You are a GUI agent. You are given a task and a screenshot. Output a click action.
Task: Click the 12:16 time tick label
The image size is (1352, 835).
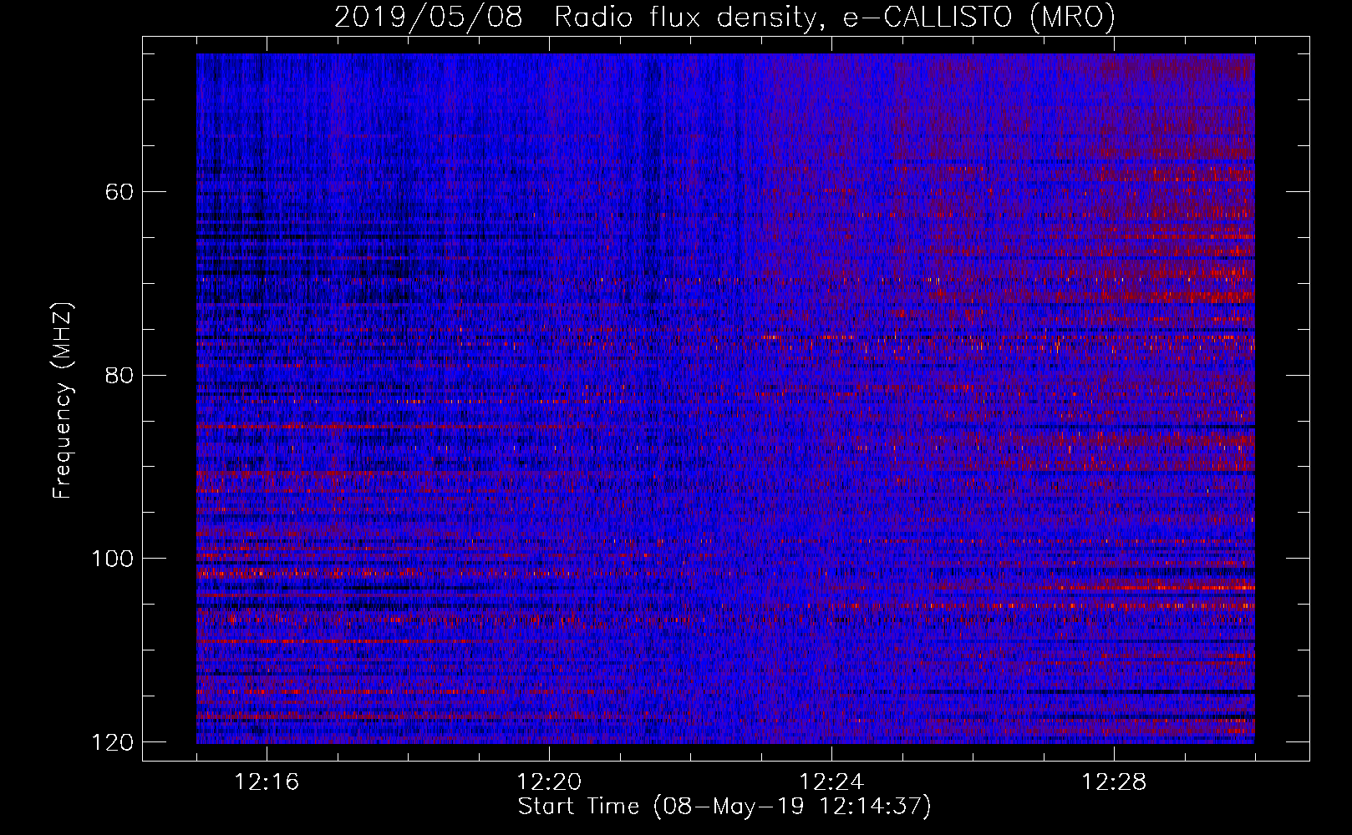267,782
